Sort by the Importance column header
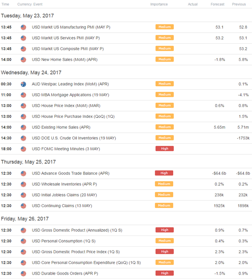Screen dimensions: 252x279 (159, 4)
